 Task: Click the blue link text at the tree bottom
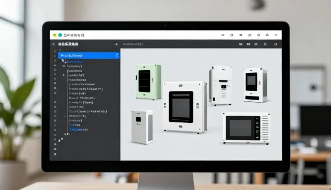pyautogui.click(x=79, y=130)
